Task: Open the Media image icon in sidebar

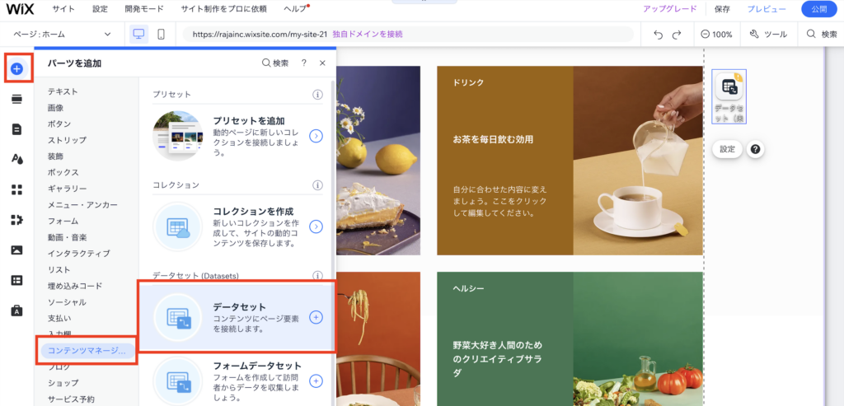Action: (x=16, y=250)
